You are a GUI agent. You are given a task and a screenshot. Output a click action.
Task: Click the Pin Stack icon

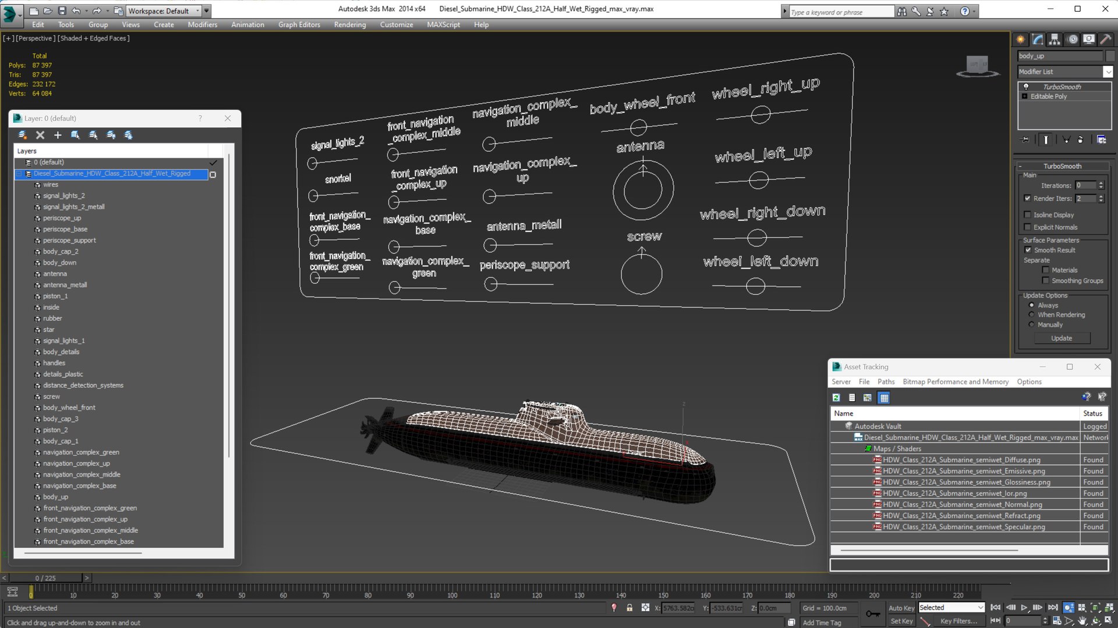(x=1025, y=140)
